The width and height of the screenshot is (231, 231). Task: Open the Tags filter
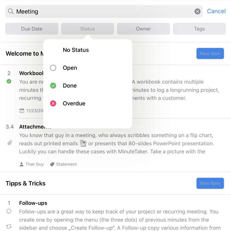coord(199,29)
